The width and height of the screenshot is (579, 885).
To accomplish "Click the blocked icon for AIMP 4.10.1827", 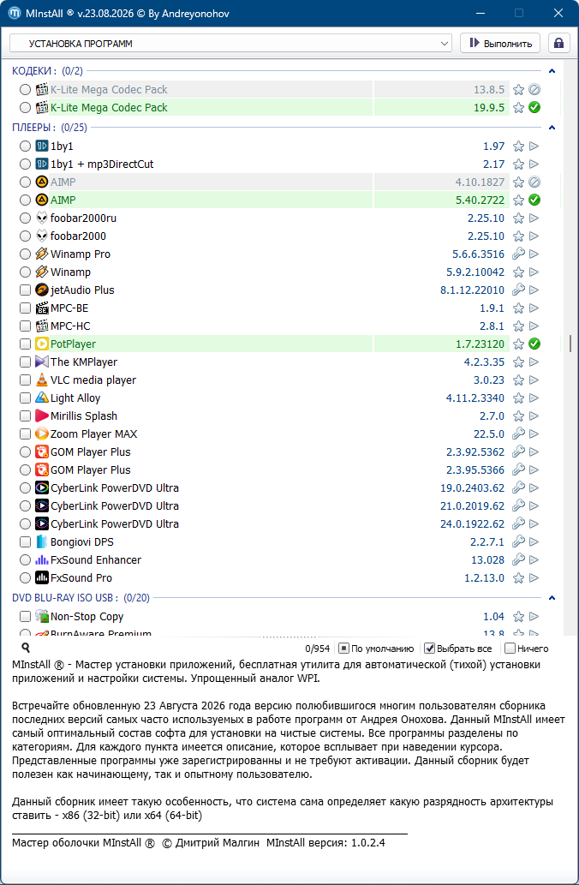I will (x=534, y=182).
